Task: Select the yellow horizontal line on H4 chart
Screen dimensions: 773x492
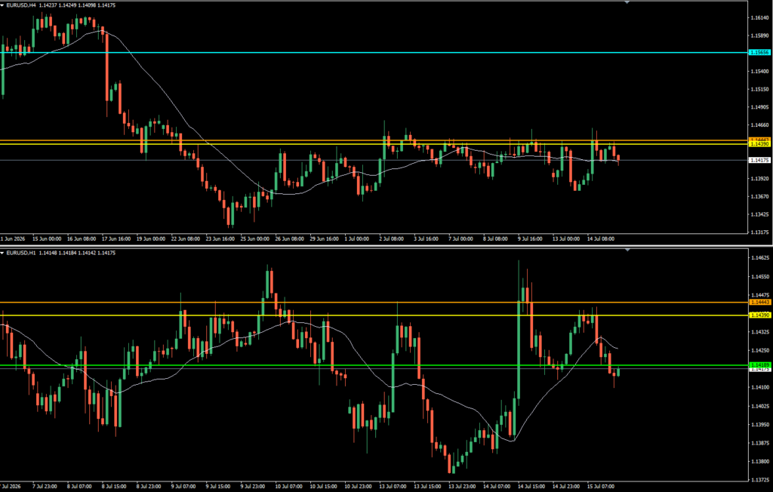Action: (x=374, y=144)
